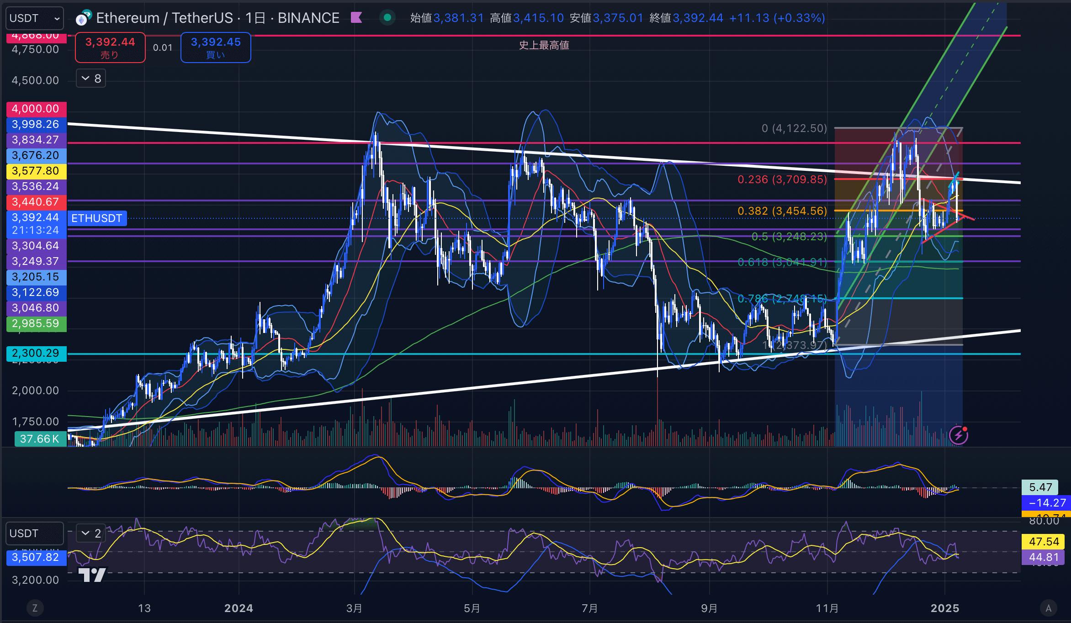Click the 11月 time axis label
The image size is (1071, 623).
pos(827,608)
